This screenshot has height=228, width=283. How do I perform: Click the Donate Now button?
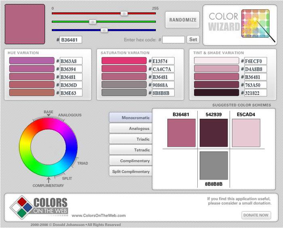256,215
